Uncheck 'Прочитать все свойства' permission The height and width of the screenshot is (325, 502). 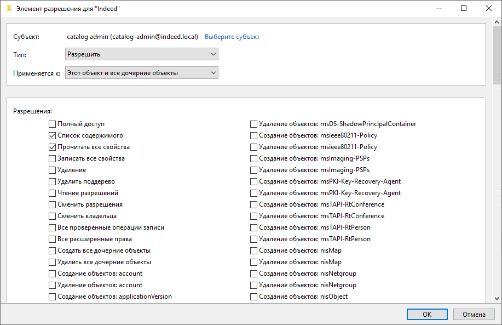[x=53, y=147]
